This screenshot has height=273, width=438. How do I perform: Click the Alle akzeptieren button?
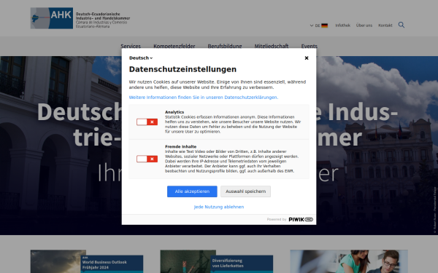(192, 191)
